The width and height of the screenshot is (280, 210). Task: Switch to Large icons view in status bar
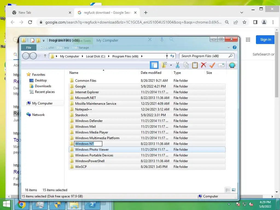pyautogui.click(x=234, y=190)
